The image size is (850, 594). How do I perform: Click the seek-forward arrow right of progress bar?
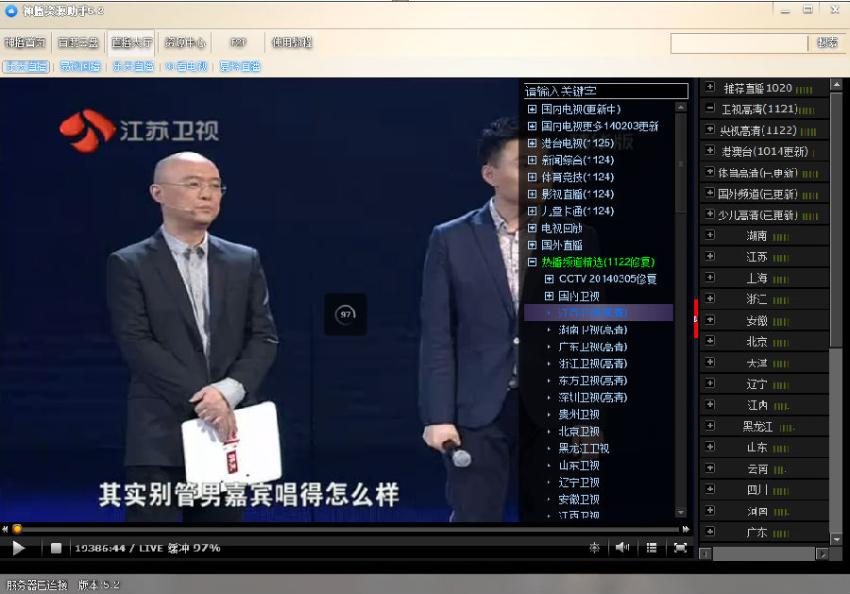(x=686, y=530)
